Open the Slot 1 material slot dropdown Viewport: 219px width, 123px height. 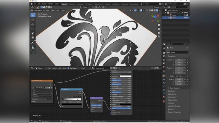coord(86,68)
